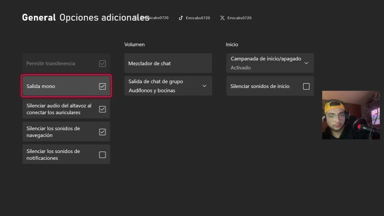Click the General heading title
This screenshot has height=216, width=384.
39,17
